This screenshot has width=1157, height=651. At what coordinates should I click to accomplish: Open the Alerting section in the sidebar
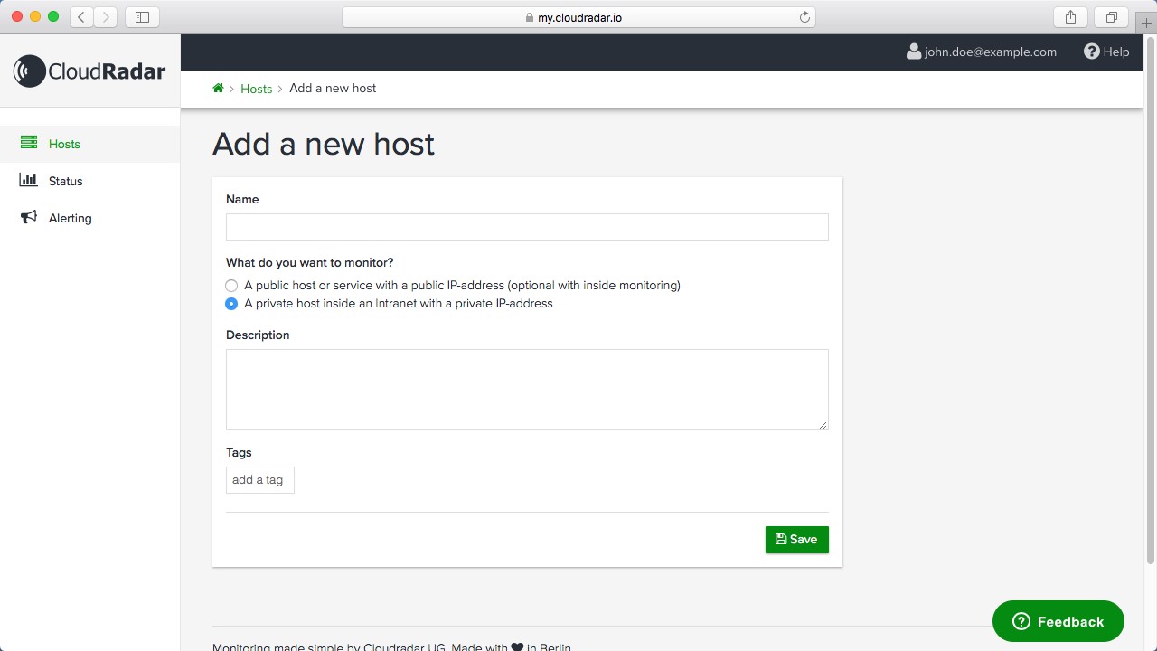tap(70, 218)
